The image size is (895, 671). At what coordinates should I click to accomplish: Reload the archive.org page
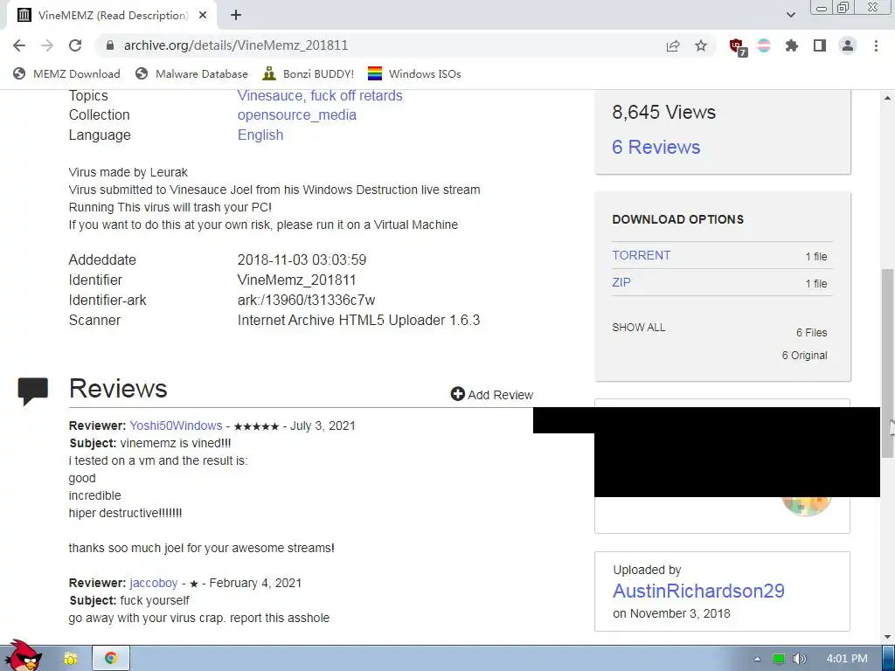coord(75,45)
